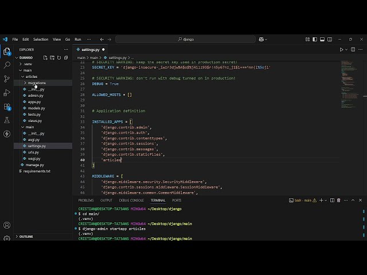Toggle the secondary side bar
Image resolution: width=367 pixels, height=275 pixels.
(330, 40)
